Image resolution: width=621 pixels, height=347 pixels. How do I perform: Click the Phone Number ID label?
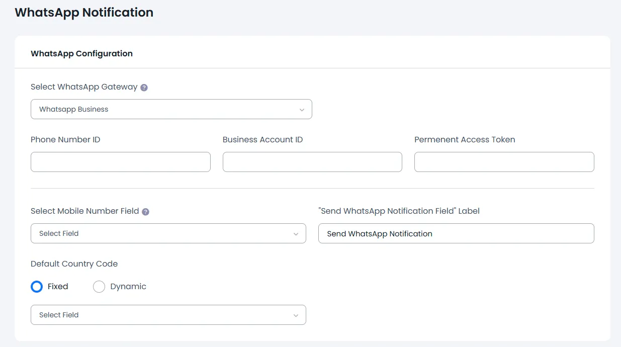click(65, 140)
